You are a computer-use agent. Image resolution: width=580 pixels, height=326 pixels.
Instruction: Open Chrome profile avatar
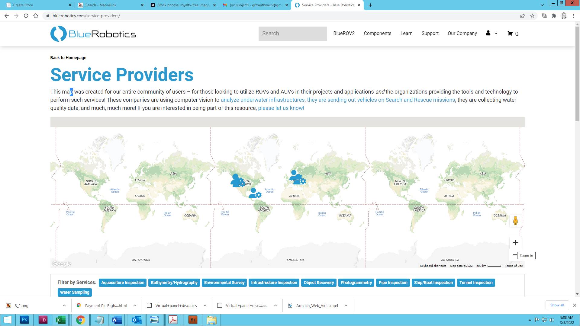tap(564, 16)
